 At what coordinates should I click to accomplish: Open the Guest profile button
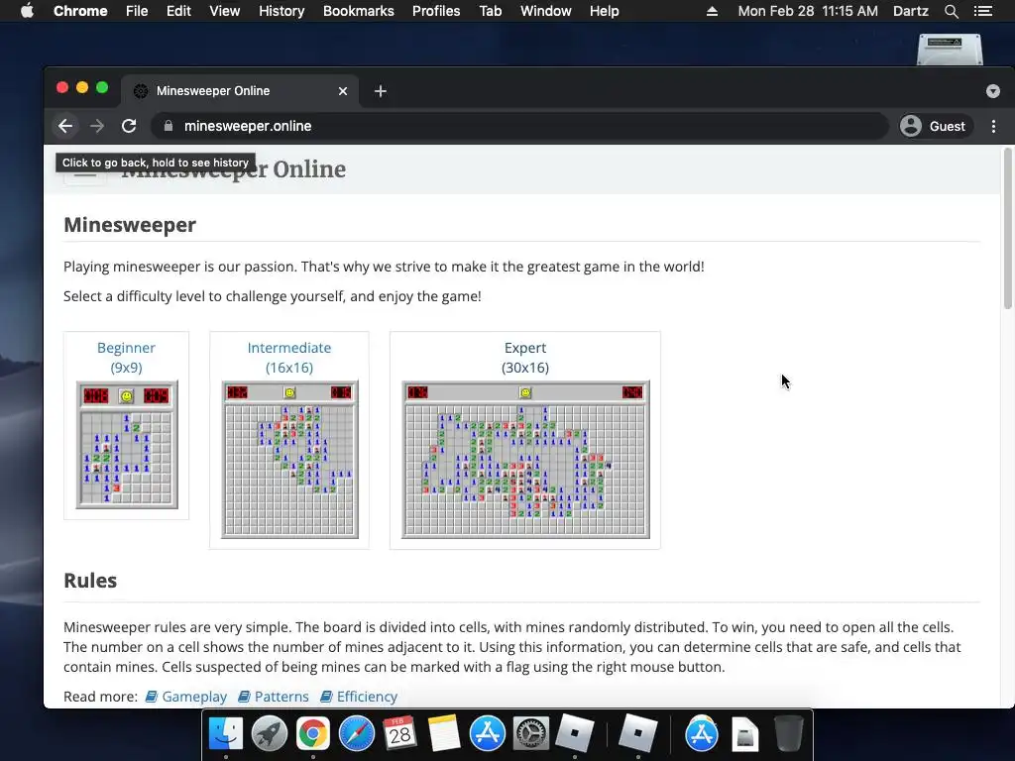point(933,126)
